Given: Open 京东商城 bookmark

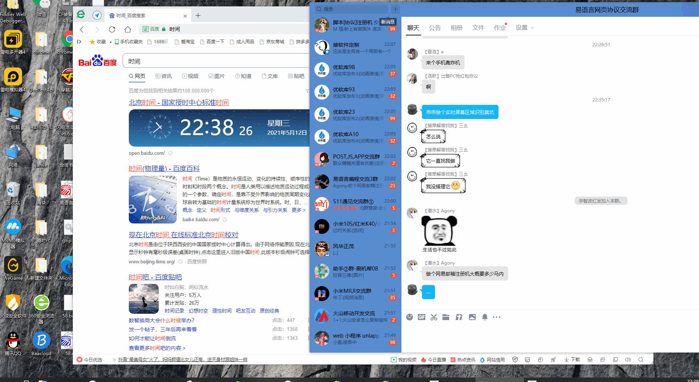Looking at the screenshot, I should [x=272, y=42].
